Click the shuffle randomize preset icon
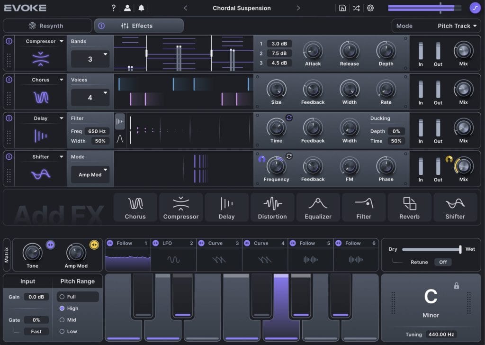 pos(356,8)
